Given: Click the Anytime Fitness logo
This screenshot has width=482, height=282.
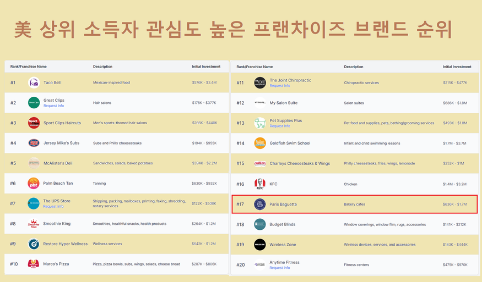Looking at the screenshot, I should click(x=260, y=264).
